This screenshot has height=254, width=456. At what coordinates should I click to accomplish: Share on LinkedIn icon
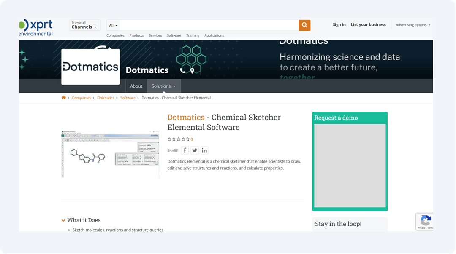[x=204, y=150]
